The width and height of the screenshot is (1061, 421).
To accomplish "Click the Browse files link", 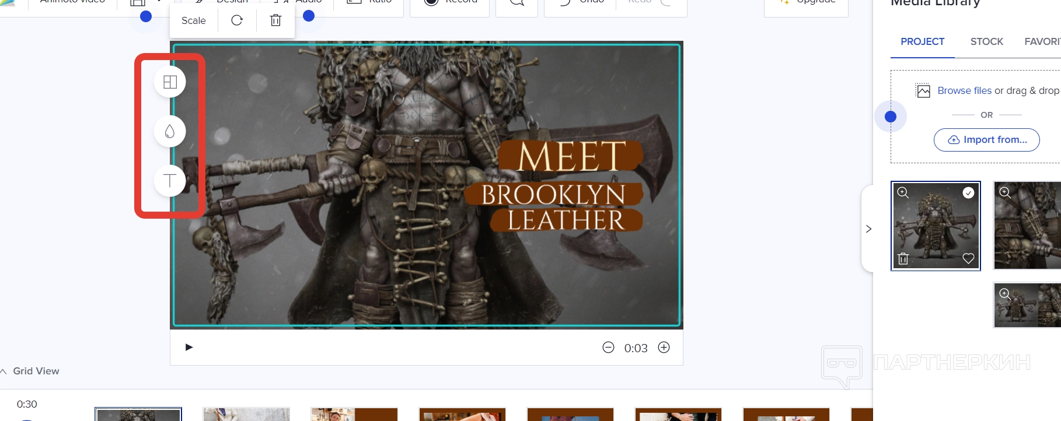I will pyautogui.click(x=964, y=90).
